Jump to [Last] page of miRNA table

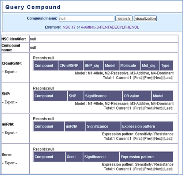[168, 139]
